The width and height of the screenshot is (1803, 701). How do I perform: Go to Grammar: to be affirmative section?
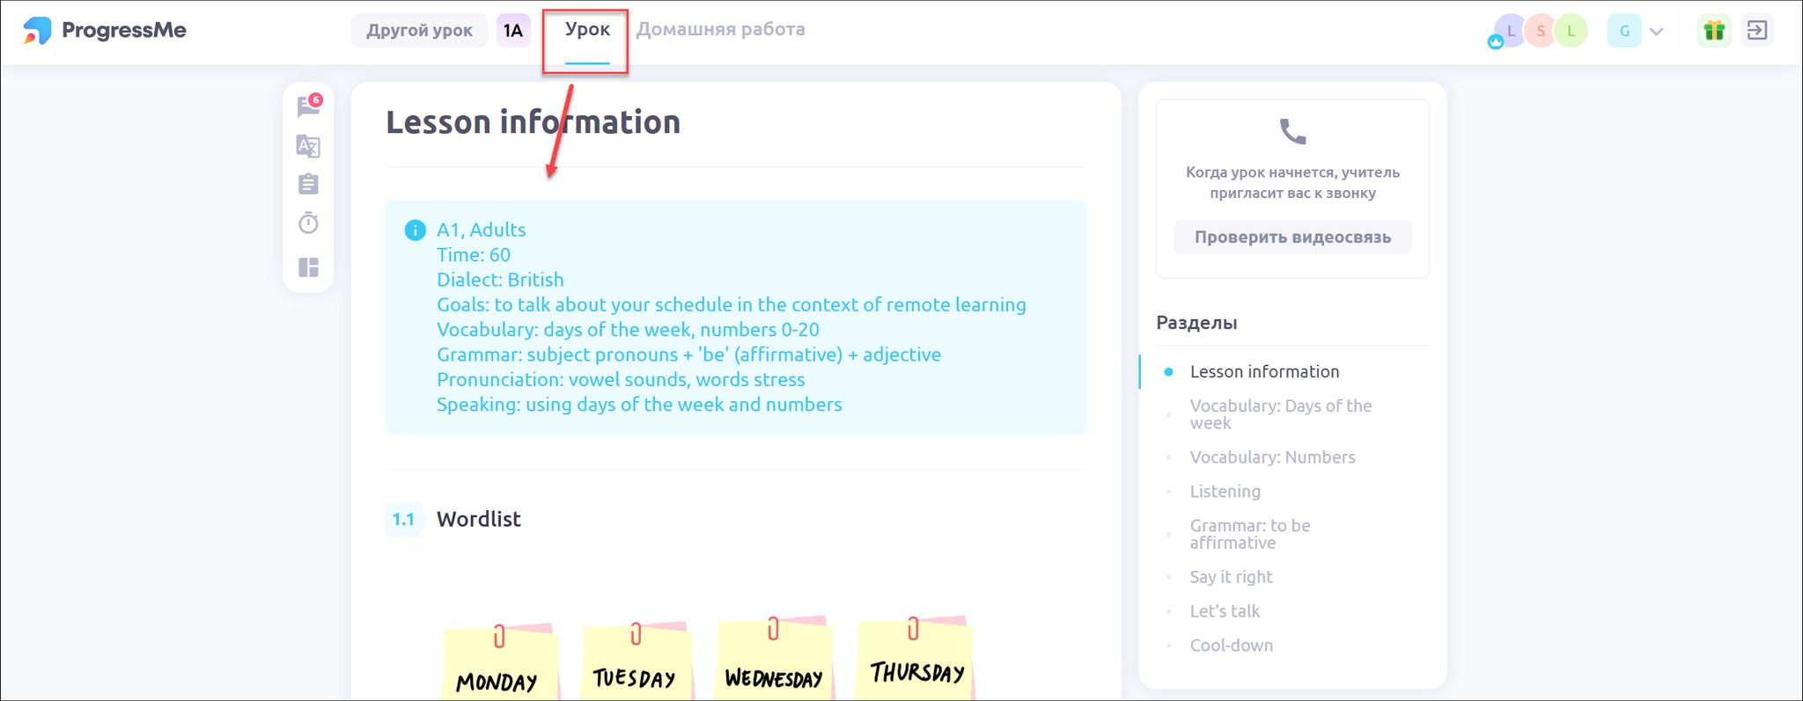1250,534
